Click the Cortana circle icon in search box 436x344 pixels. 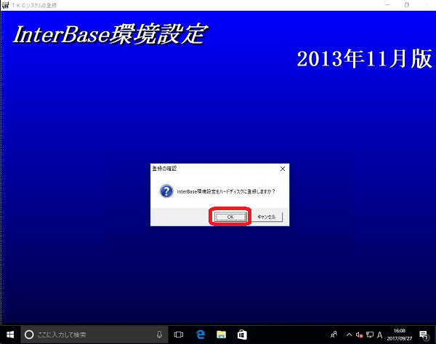[x=29, y=335]
